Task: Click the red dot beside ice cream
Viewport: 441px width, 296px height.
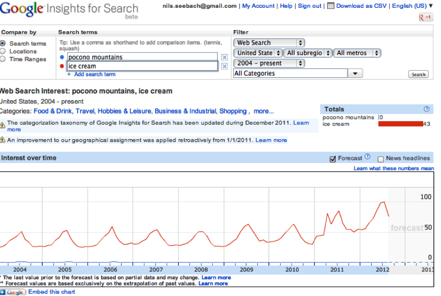Action: point(62,66)
